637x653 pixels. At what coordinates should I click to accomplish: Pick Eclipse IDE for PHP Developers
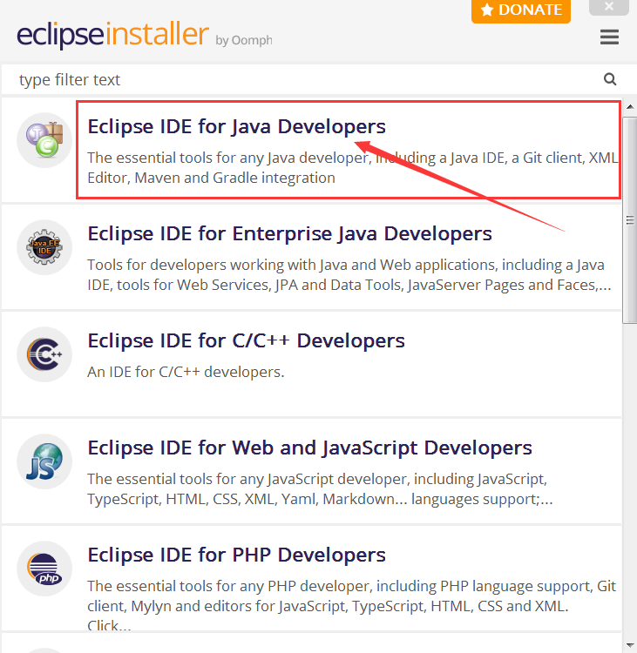[x=236, y=555]
